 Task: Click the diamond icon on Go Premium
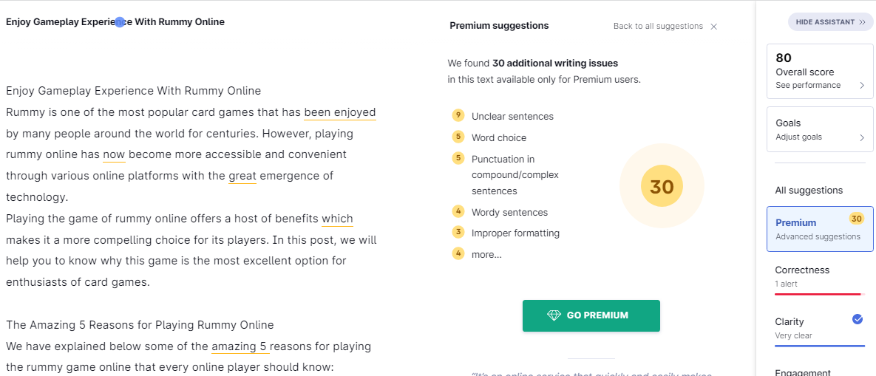[554, 315]
